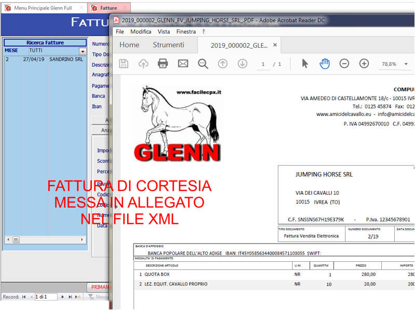
Task: Click Glenn icon on Menu Principale tab
Action: (8, 8)
